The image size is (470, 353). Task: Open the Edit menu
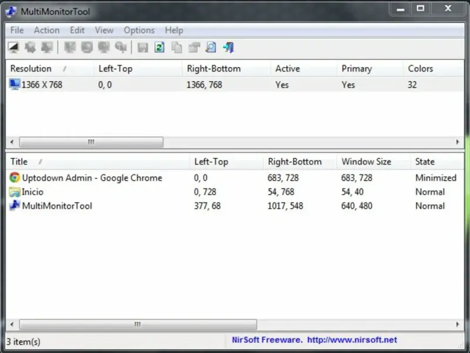click(x=77, y=31)
